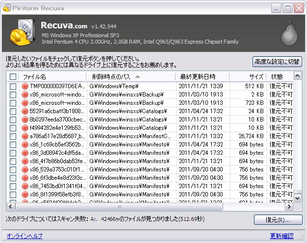
Task: Sort by the サイズ column header
Action: point(248,76)
